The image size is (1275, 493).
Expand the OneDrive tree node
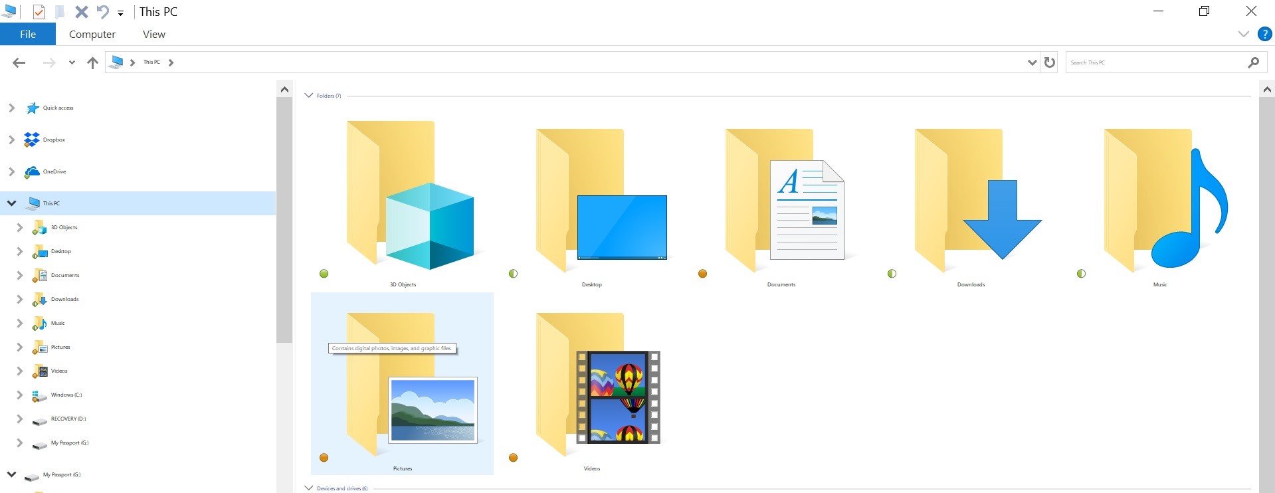pos(11,171)
